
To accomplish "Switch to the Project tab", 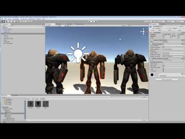I will tap(5, 95).
